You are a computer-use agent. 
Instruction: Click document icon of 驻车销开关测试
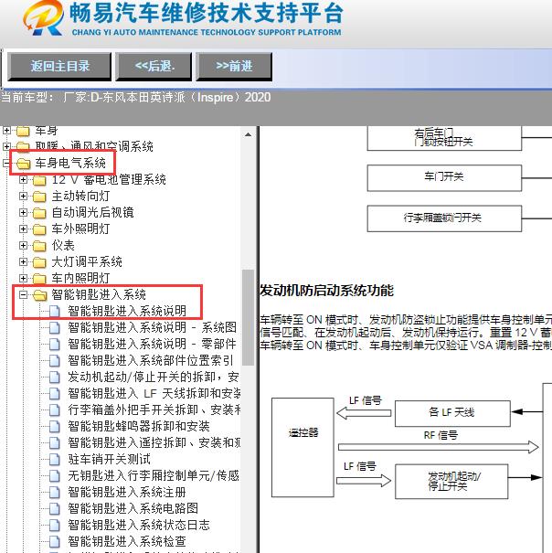[54, 459]
